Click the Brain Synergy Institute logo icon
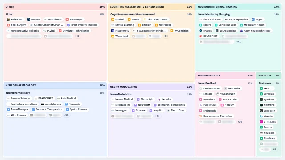 (69, 25)
